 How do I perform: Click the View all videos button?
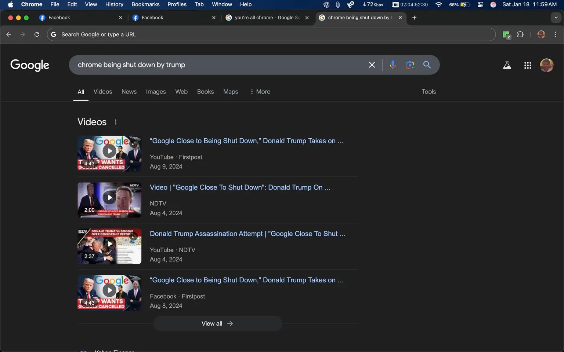(217, 323)
